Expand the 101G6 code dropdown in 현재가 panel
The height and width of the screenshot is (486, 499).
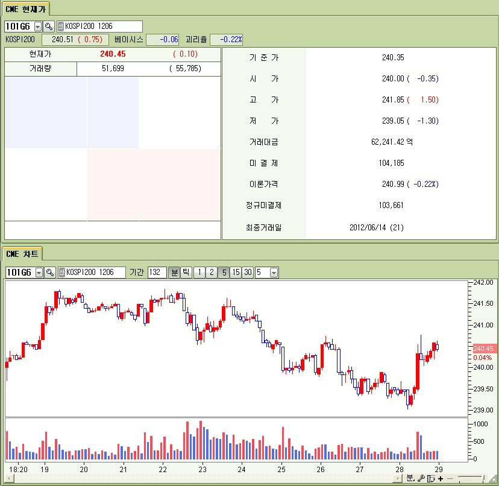pyautogui.click(x=38, y=27)
